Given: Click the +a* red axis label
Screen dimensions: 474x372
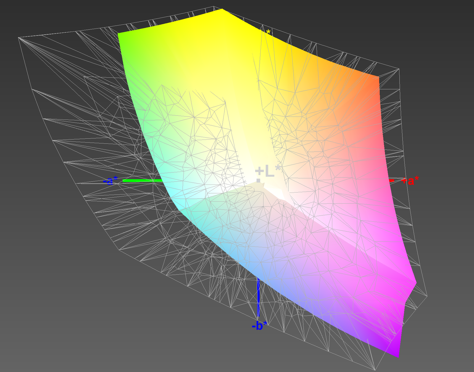Looking at the screenshot, I should [410, 180].
